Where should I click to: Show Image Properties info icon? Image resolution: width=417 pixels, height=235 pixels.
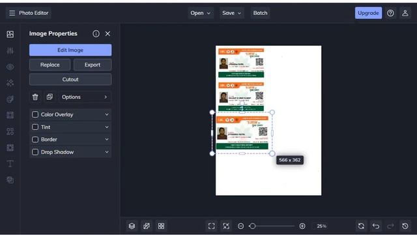coord(96,33)
